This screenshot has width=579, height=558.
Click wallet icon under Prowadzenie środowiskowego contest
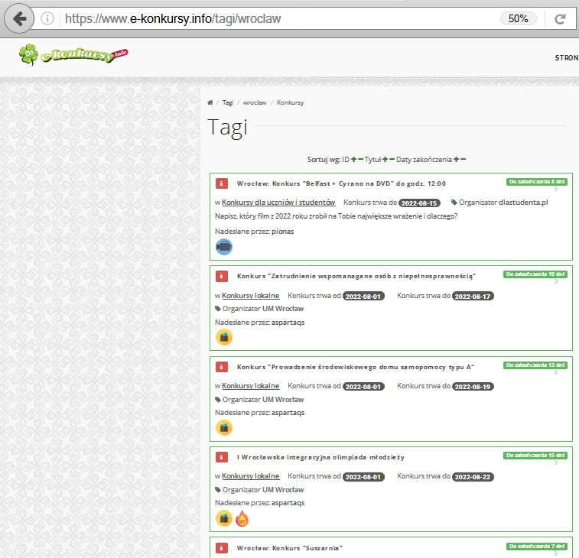(x=223, y=428)
